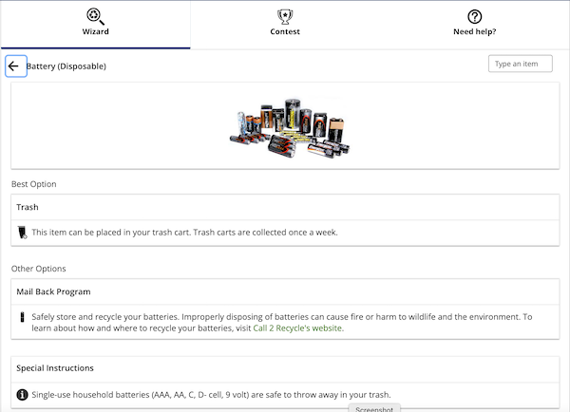Click the Contest trophy icon

tap(285, 16)
